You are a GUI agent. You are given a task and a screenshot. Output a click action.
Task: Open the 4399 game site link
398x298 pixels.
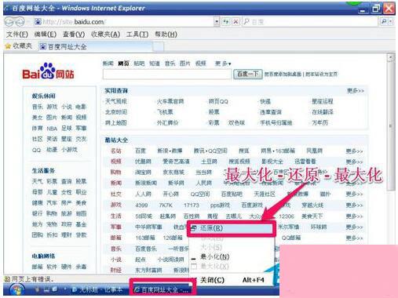click(141, 205)
